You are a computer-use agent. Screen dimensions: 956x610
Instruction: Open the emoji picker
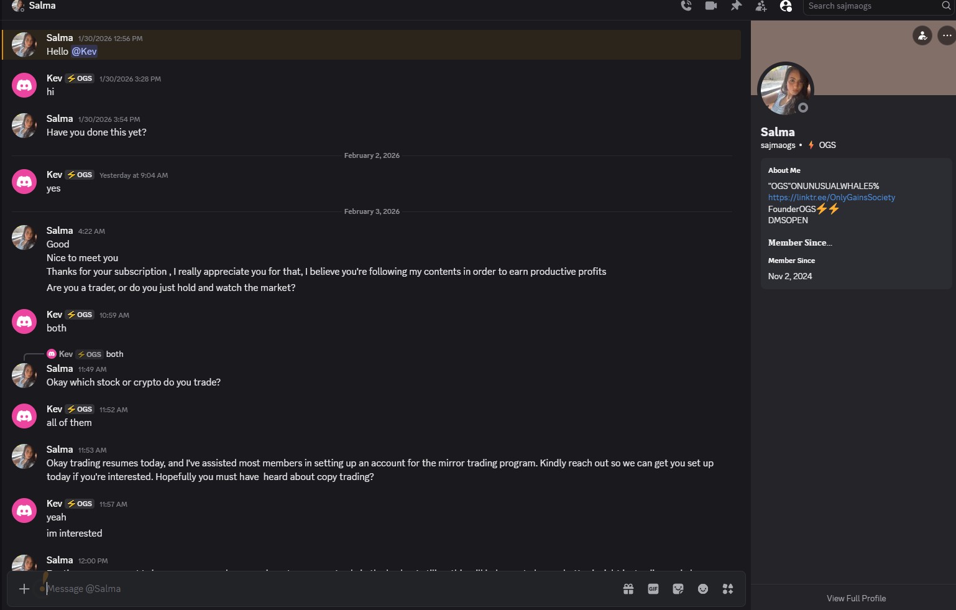coord(703,589)
